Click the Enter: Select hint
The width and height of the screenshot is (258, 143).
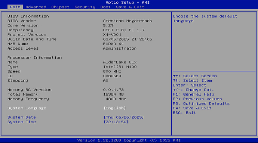pos(189,85)
